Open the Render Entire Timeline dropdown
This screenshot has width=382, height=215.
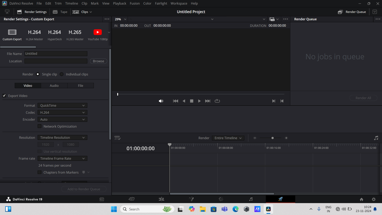pos(228,138)
